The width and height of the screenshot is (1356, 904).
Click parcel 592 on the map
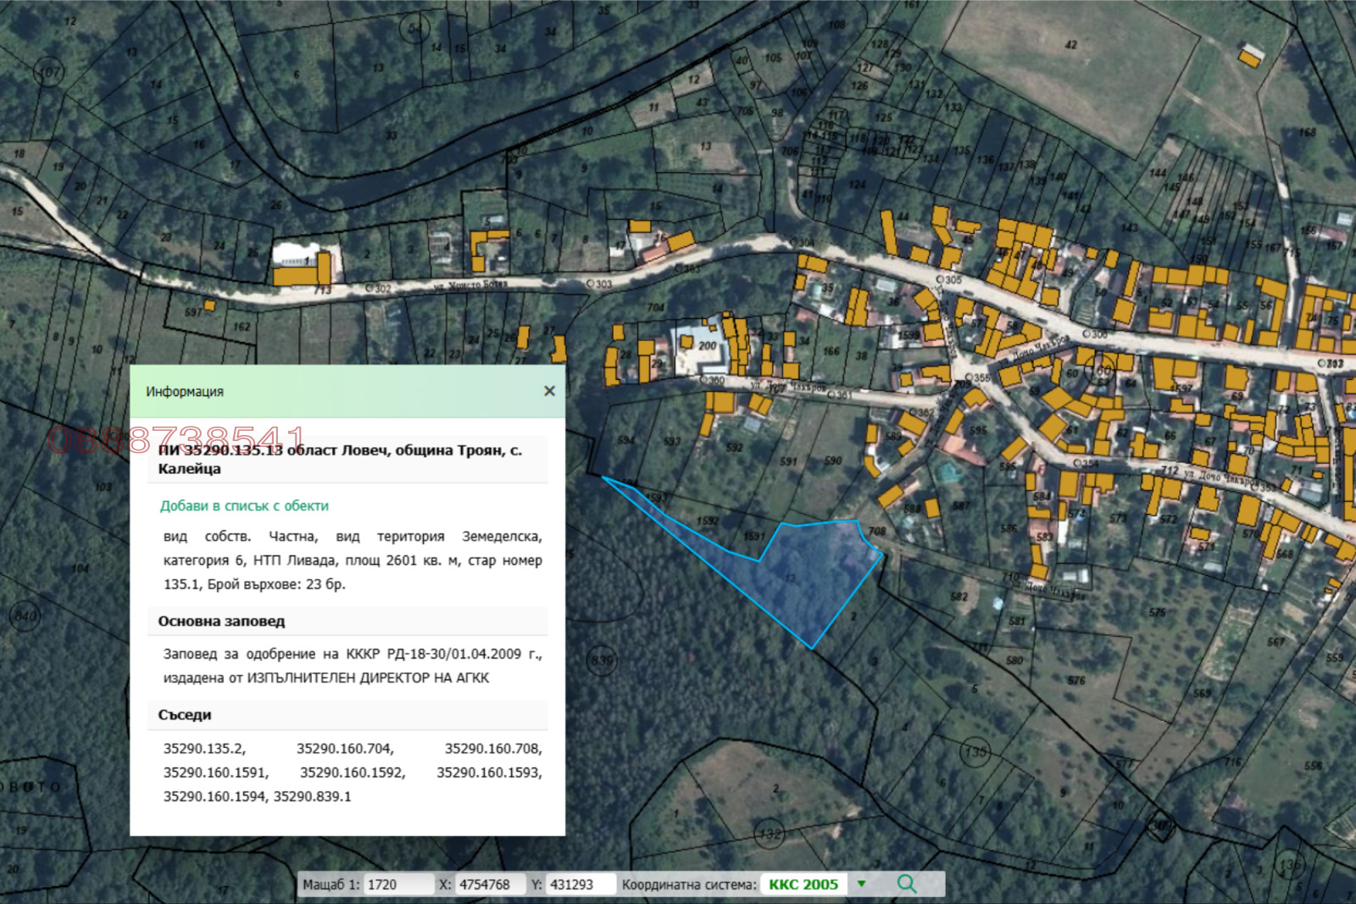[734, 448]
